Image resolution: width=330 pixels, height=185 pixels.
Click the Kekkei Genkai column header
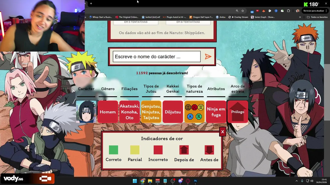tap(173, 89)
